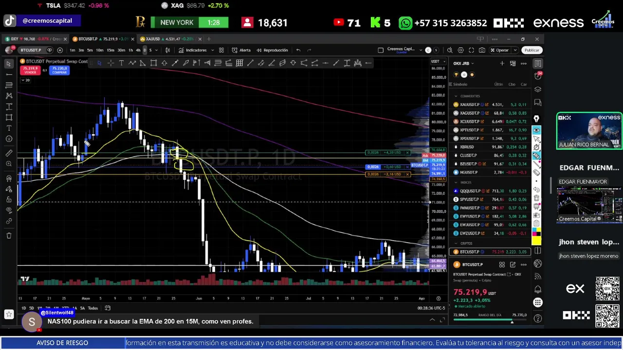Viewport: 623px width, 350px height.
Task: Open the Operar dropdown arrow
Action: 515,50
